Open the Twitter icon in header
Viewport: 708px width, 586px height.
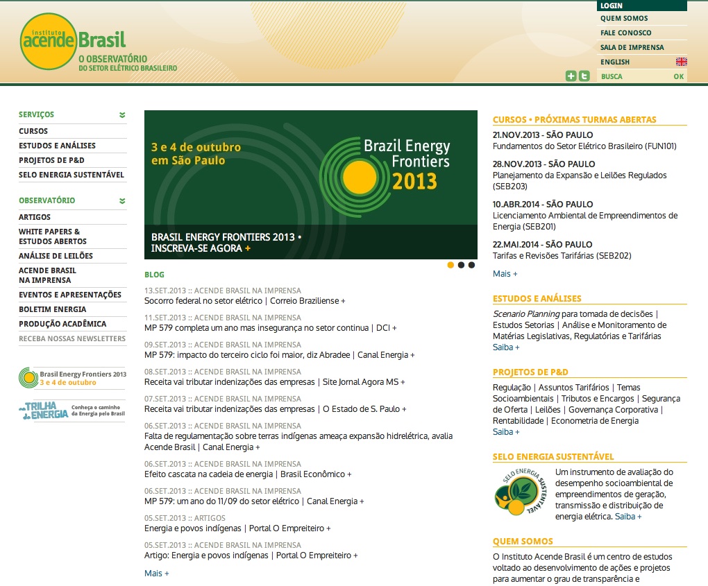pyautogui.click(x=584, y=76)
